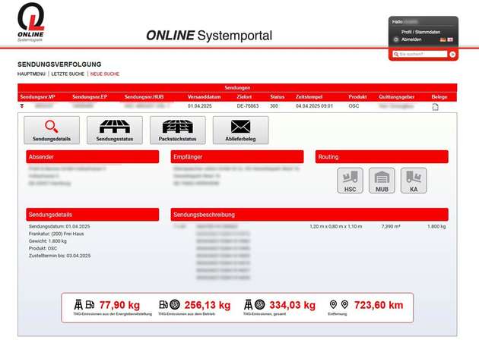Click the Sendungsdatum: 01.04.2025 line

(59, 226)
